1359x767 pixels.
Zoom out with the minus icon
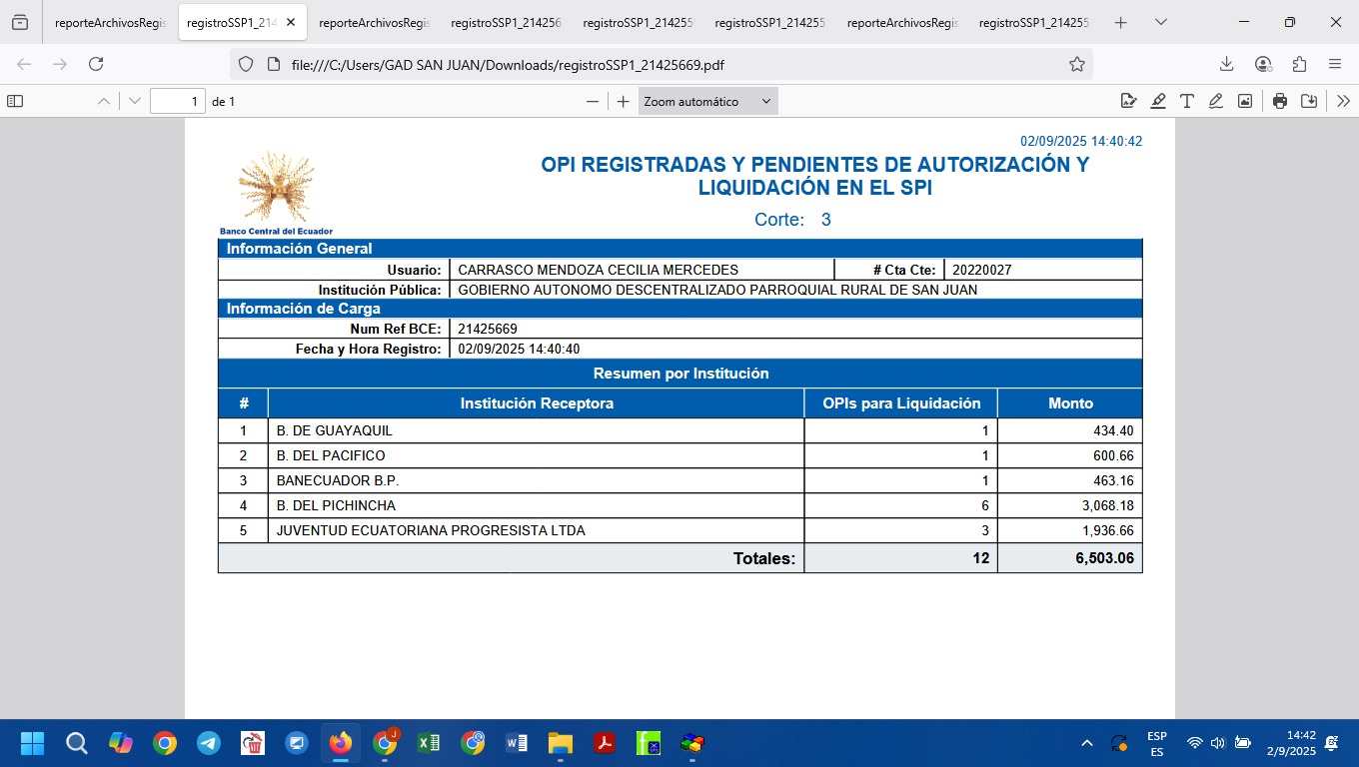pos(593,101)
